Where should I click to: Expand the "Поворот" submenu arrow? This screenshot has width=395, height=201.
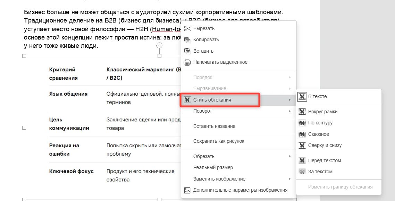coord(290,111)
